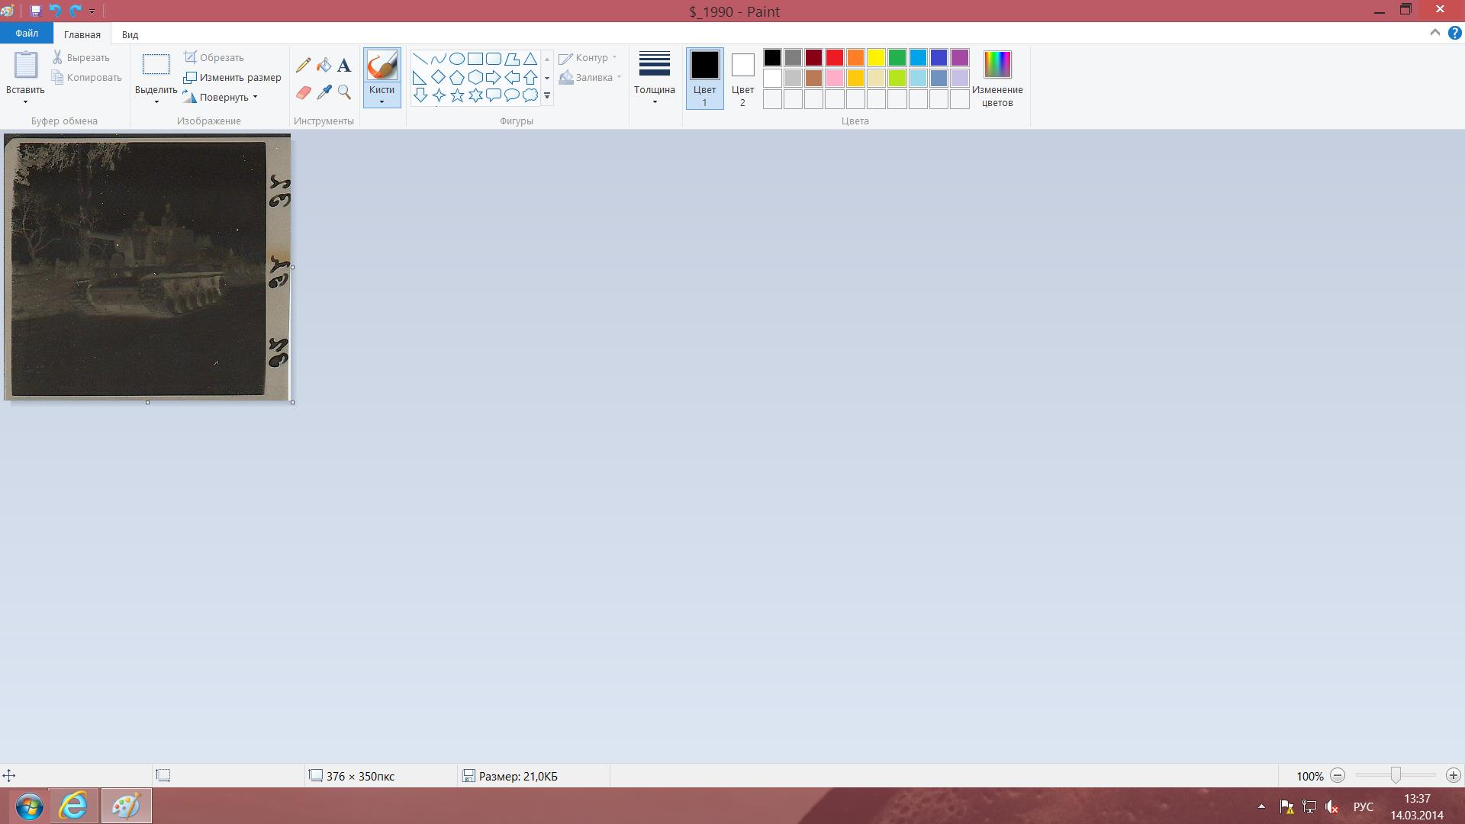Open the Кисти brushes dropdown arrow
This screenshot has width=1465, height=824.
[382, 101]
